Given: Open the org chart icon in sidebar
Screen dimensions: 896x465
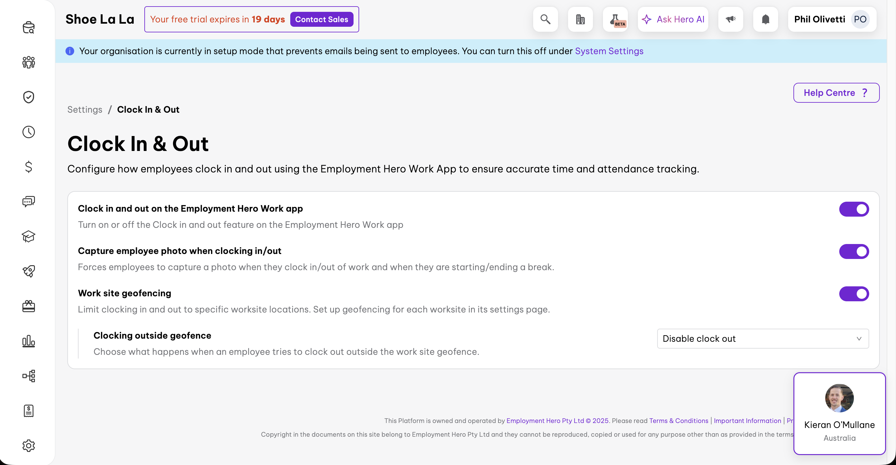Looking at the screenshot, I should [x=28, y=376].
